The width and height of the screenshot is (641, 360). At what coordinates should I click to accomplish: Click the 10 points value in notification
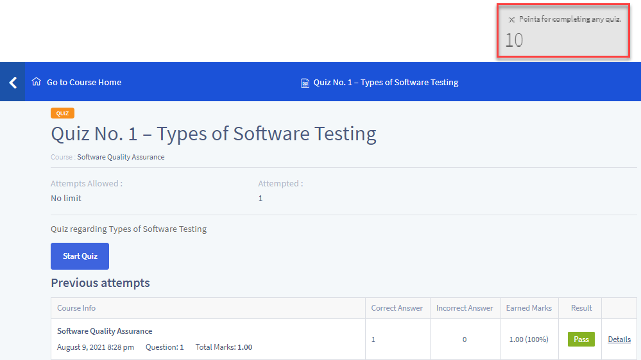514,40
